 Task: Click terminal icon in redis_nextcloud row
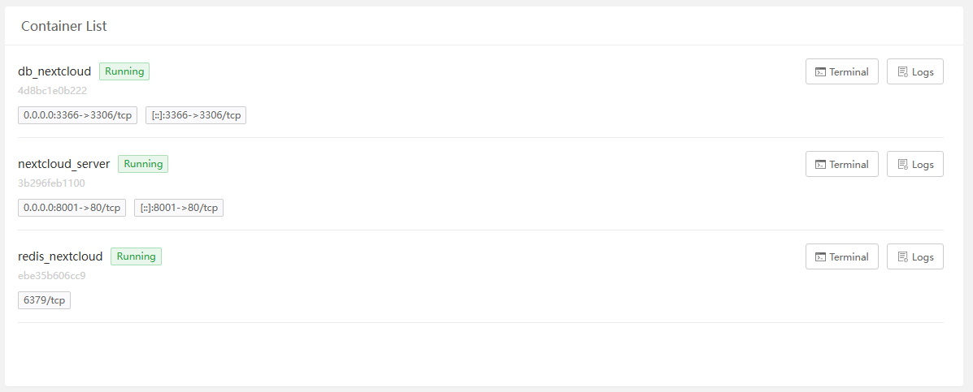[821, 257]
